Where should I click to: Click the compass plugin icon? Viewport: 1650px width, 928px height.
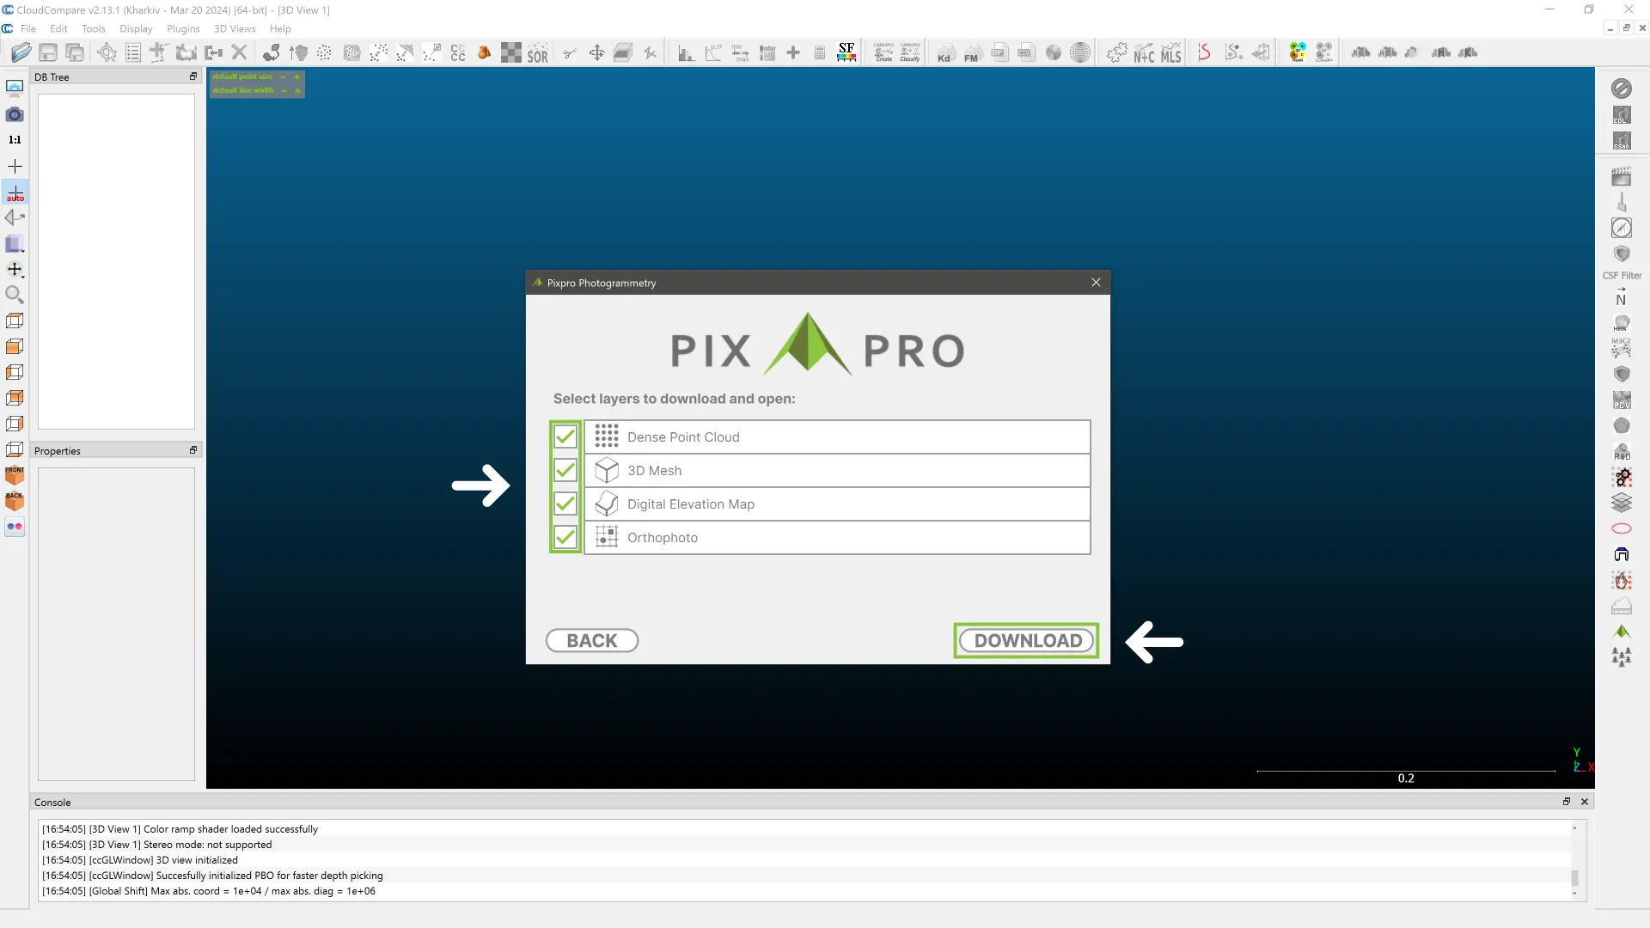1622,228
